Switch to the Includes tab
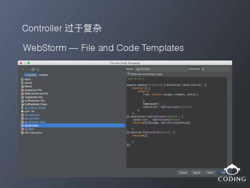Image resolution: width=250 pixels, height=188 pixels. (44, 75)
